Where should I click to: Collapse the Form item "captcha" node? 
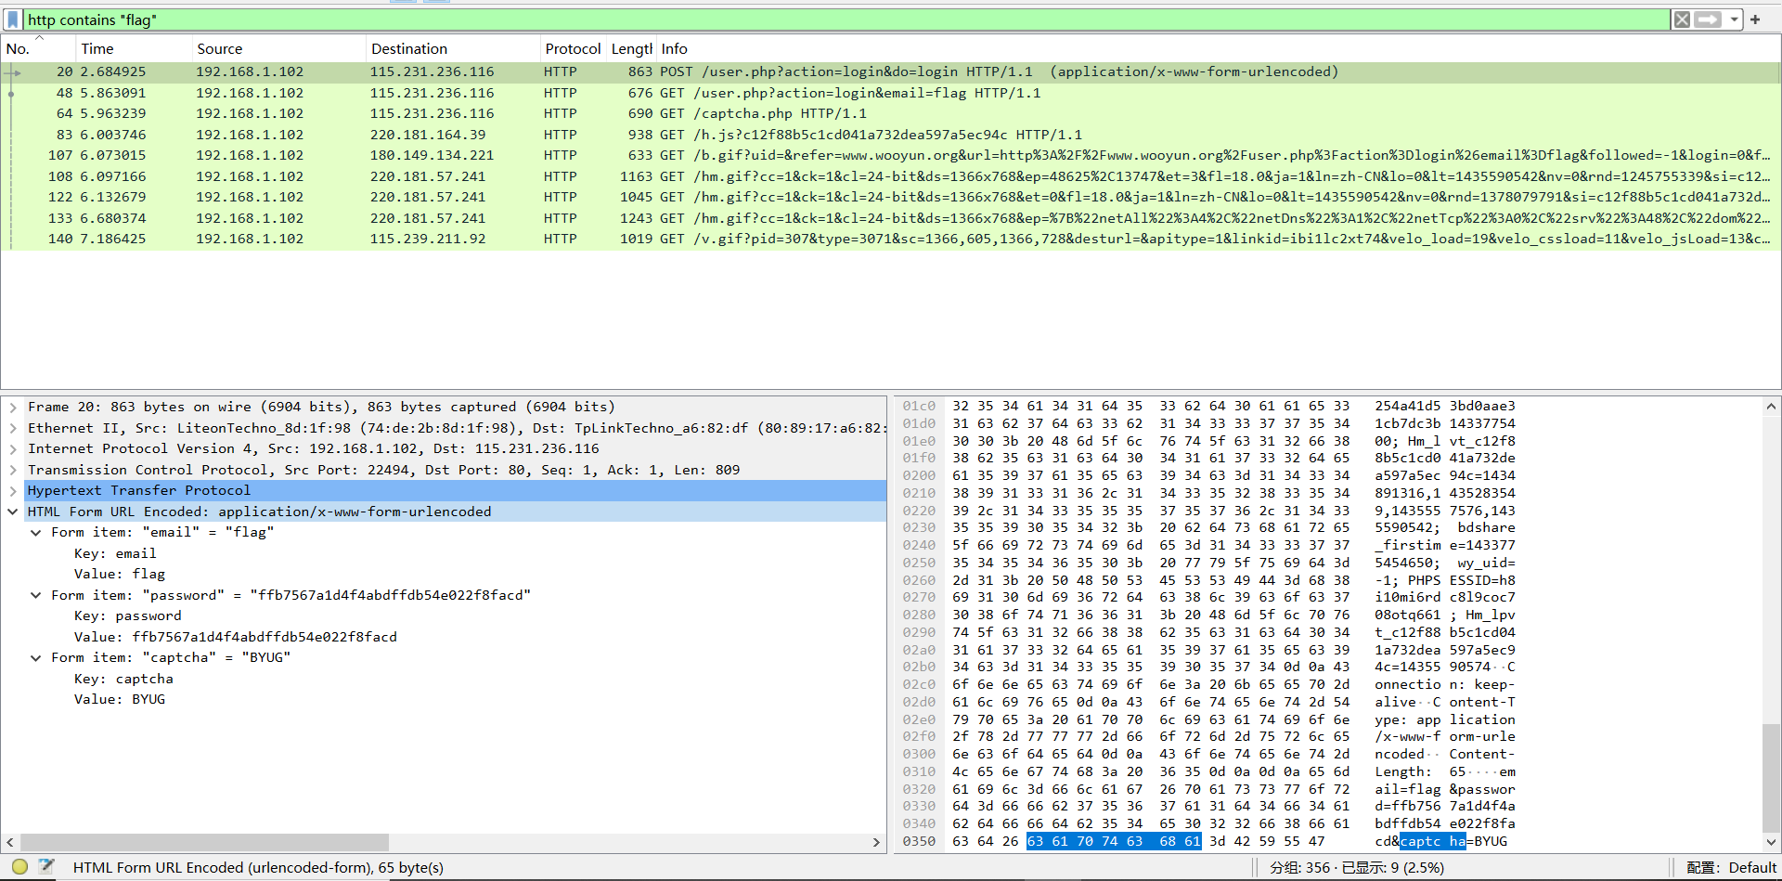[x=36, y=657]
